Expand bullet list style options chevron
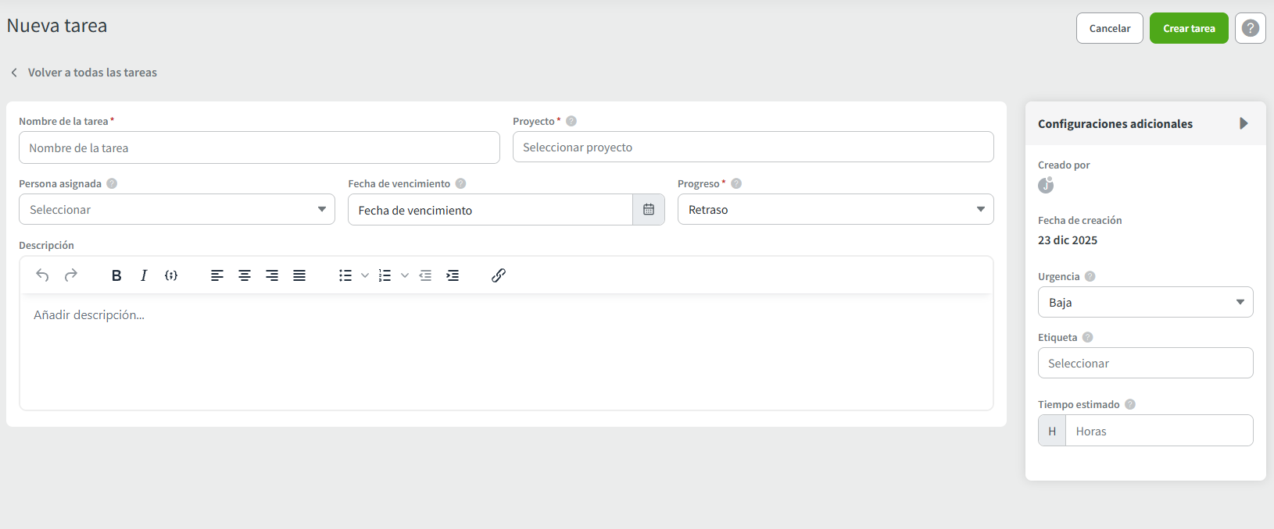Image resolution: width=1274 pixels, height=529 pixels. 365,275
